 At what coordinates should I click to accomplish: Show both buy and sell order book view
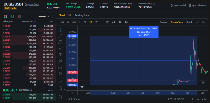click(x=6, y=17)
